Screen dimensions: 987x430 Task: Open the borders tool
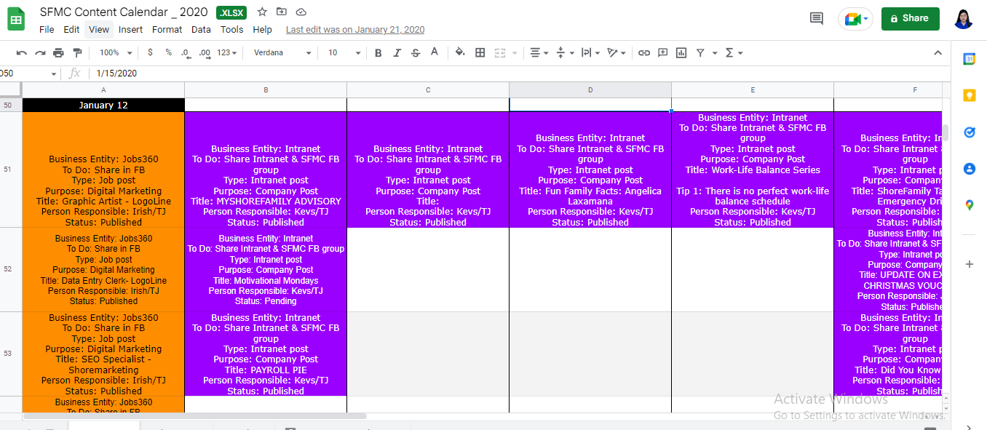(x=480, y=53)
